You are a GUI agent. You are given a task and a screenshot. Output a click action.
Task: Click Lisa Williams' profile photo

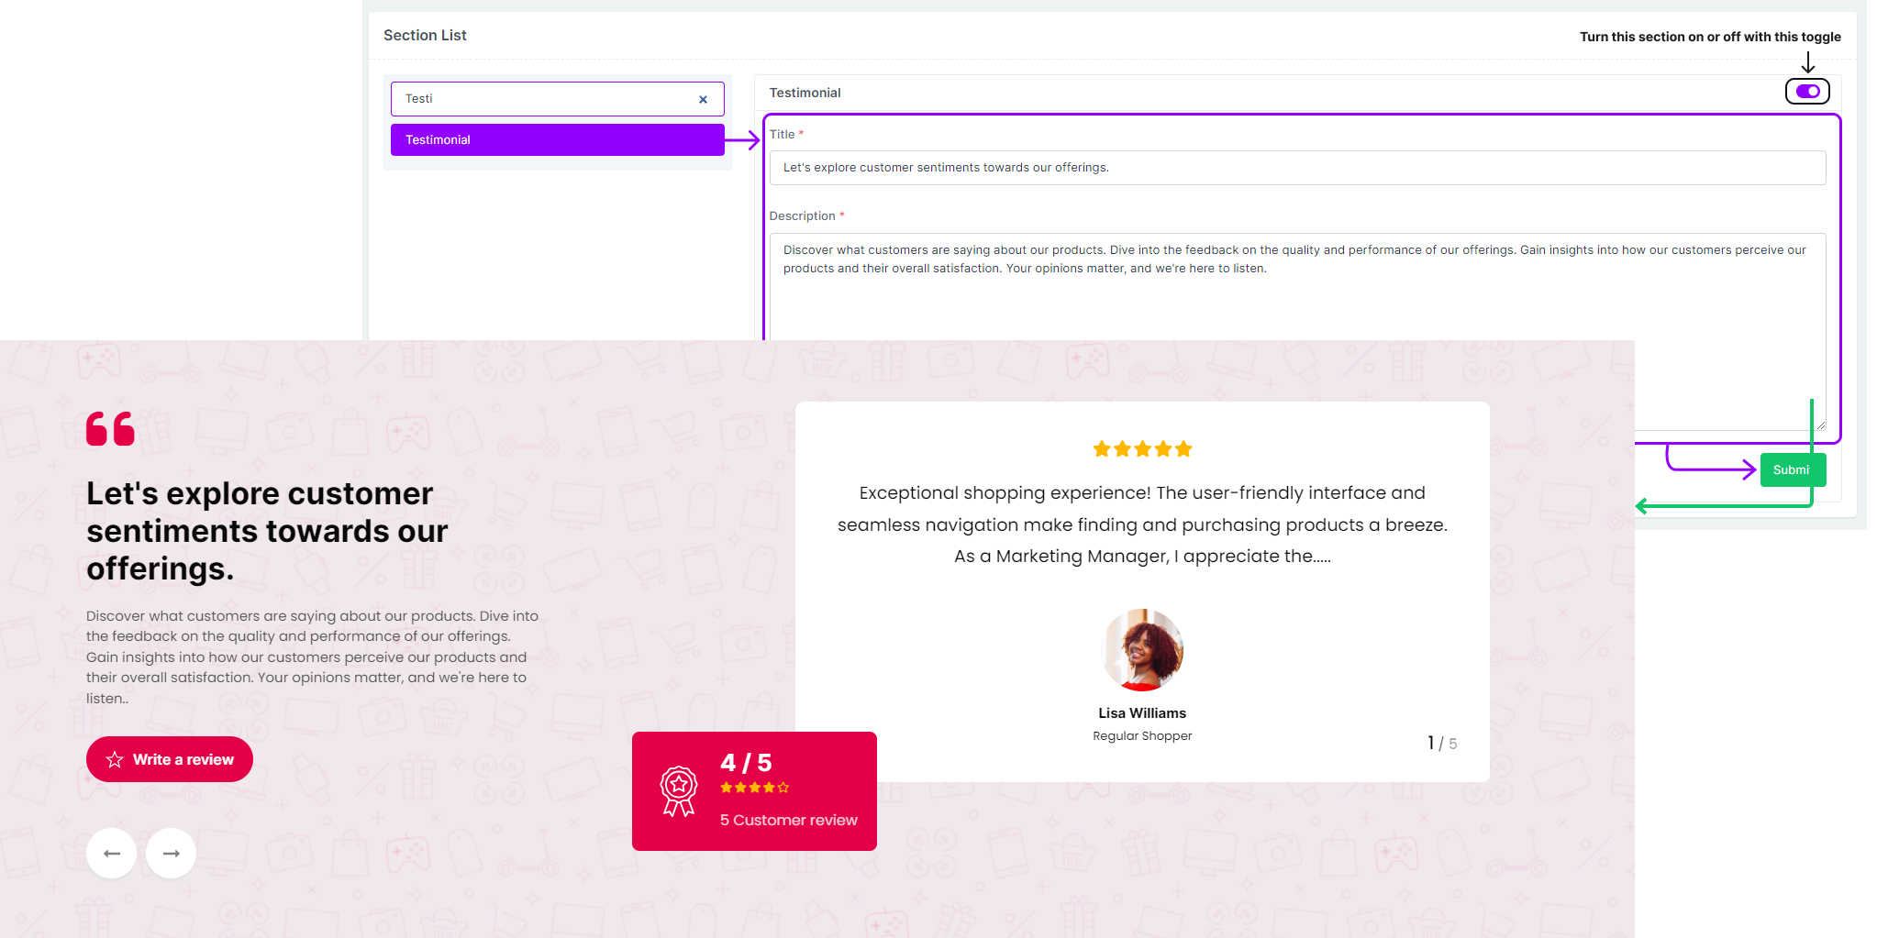[1142, 650]
